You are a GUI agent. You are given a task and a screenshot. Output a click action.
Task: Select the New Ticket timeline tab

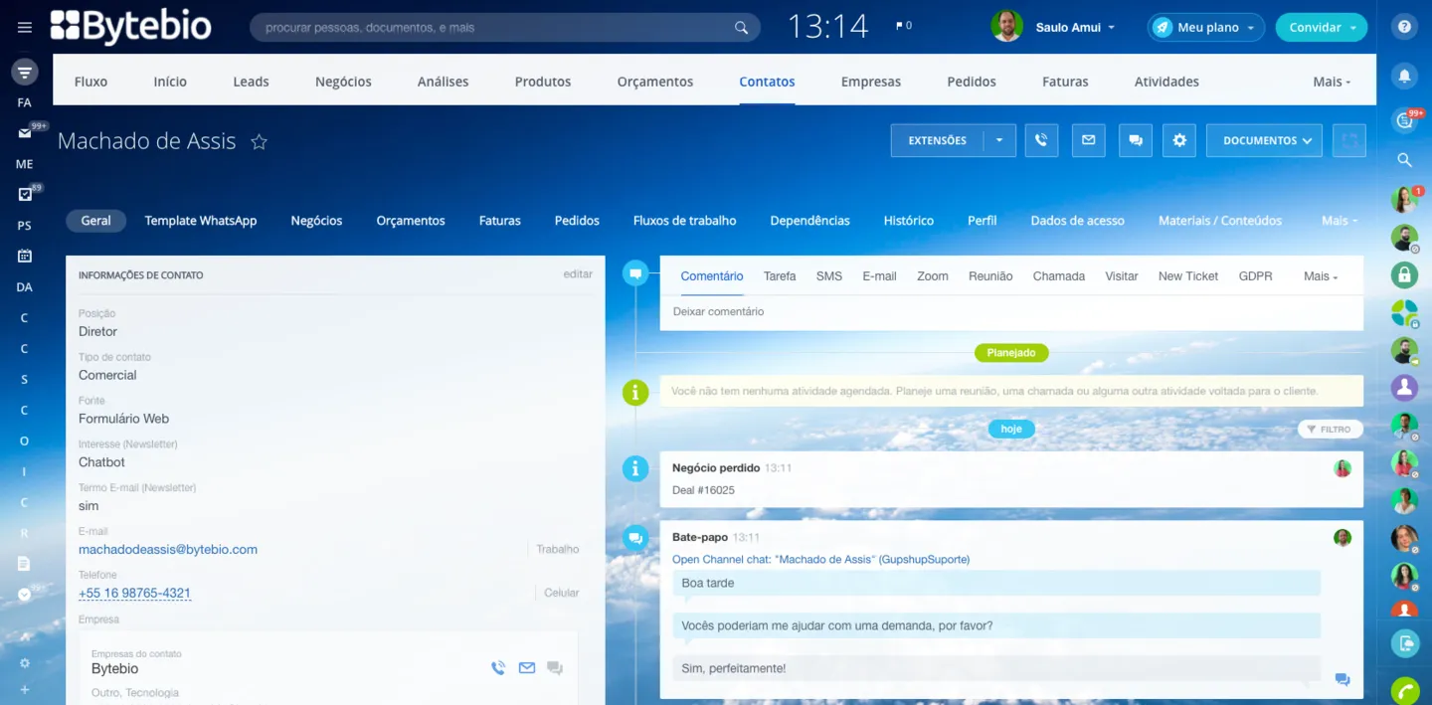coord(1187,276)
